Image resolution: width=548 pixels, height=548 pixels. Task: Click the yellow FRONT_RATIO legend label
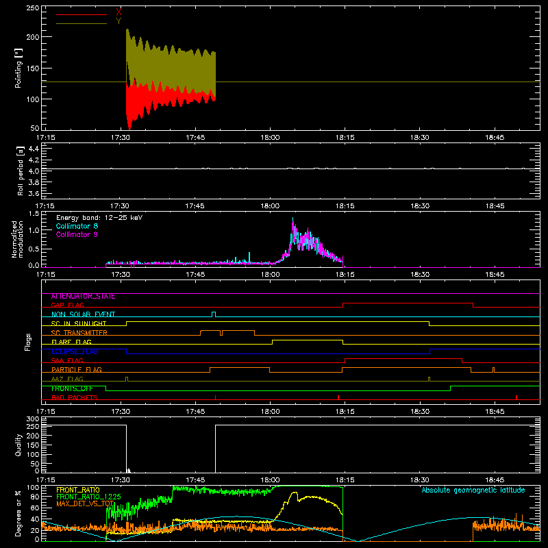[78, 490]
